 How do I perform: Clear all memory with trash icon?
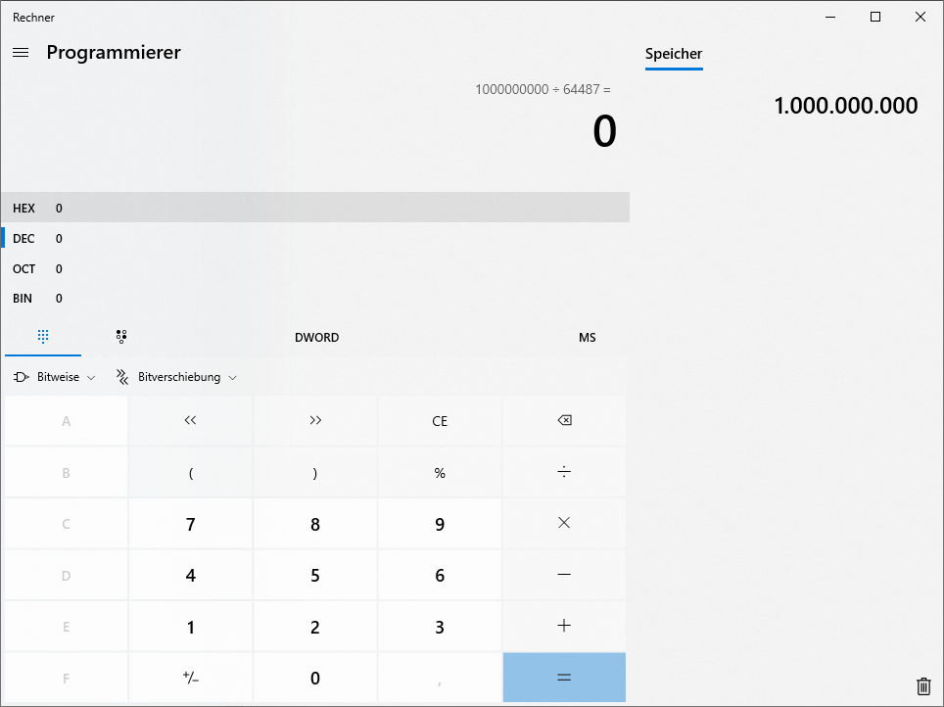tap(922, 685)
